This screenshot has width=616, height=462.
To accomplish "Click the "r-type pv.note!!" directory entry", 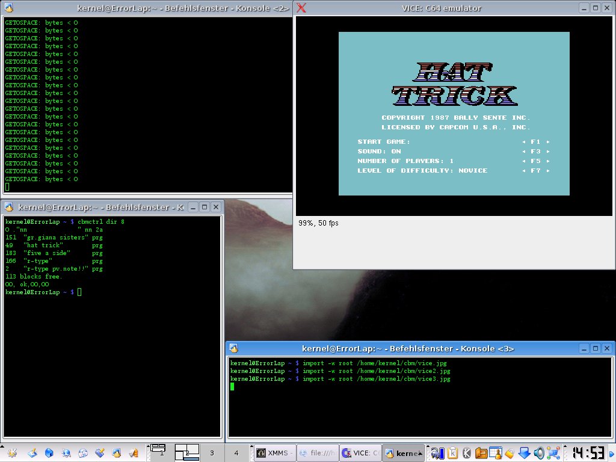I will tap(54, 269).
